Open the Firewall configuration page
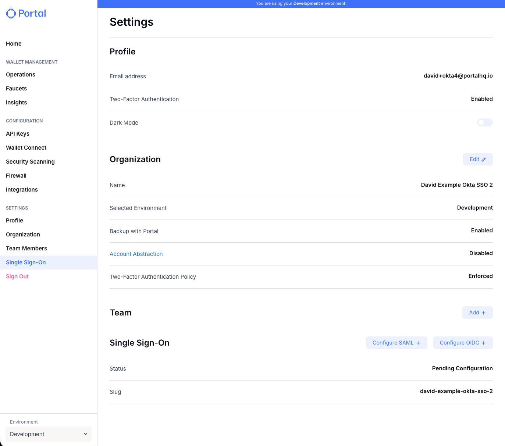 [16, 175]
